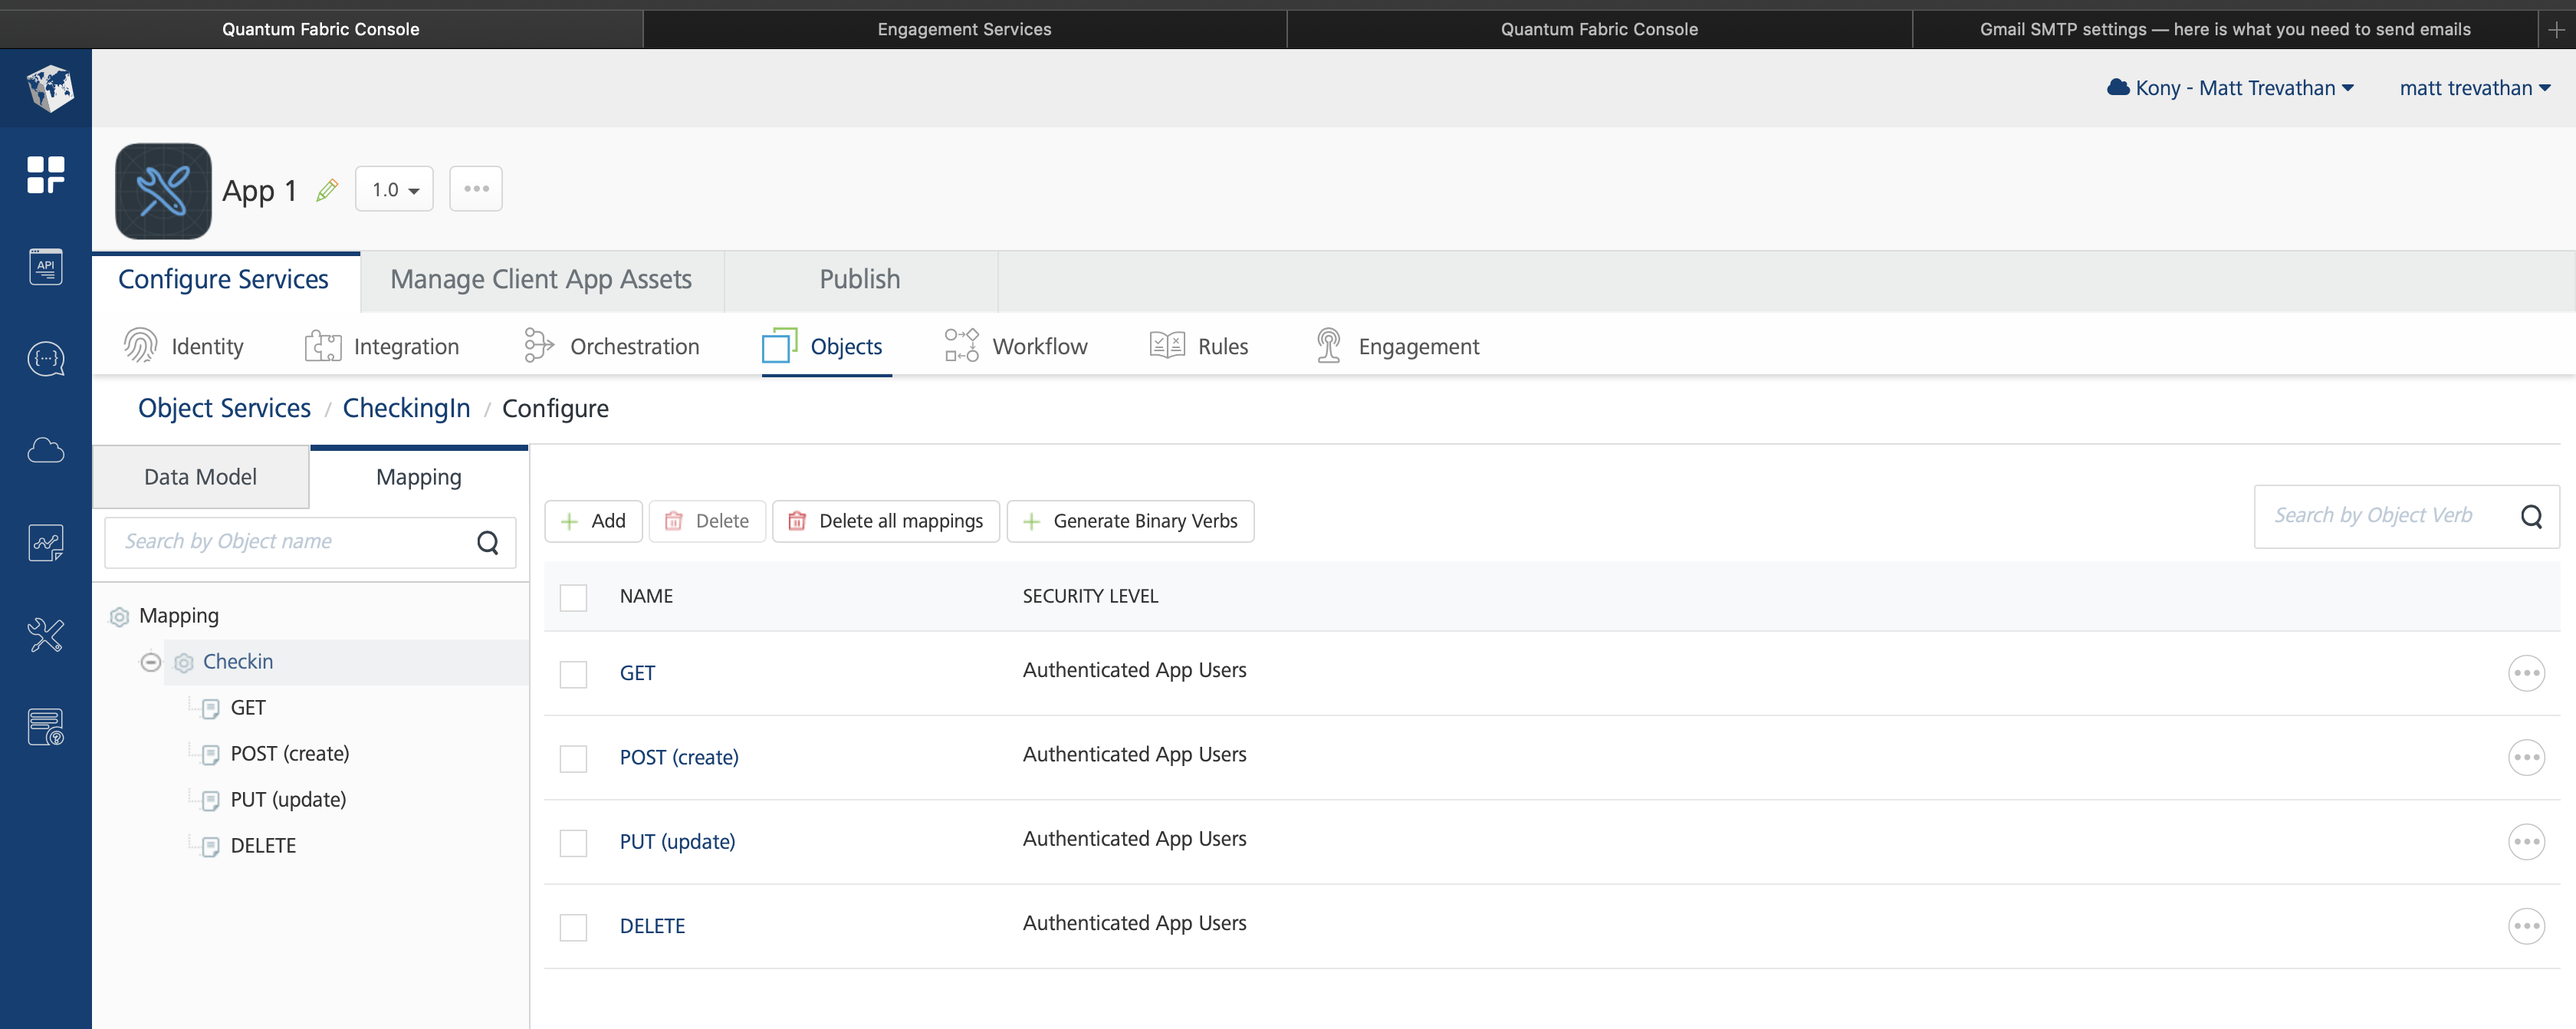Click the Orchestration tab icon
This screenshot has height=1029, width=2576.
coord(537,345)
